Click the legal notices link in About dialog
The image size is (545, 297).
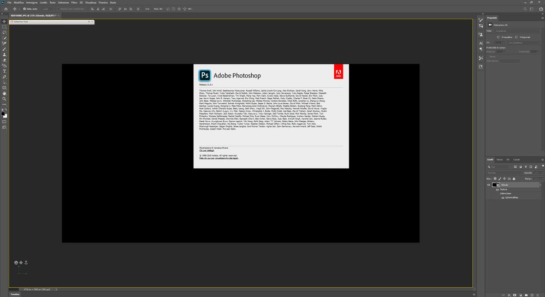pyautogui.click(x=218, y=158)
